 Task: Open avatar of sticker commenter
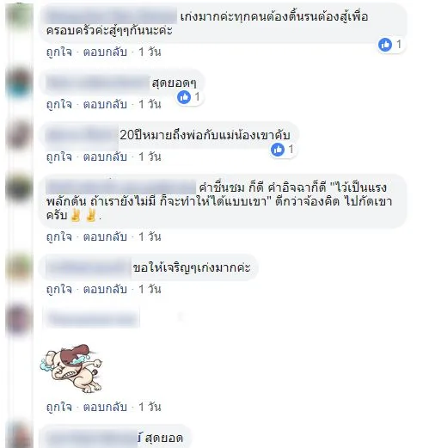[x=20, y=319]
